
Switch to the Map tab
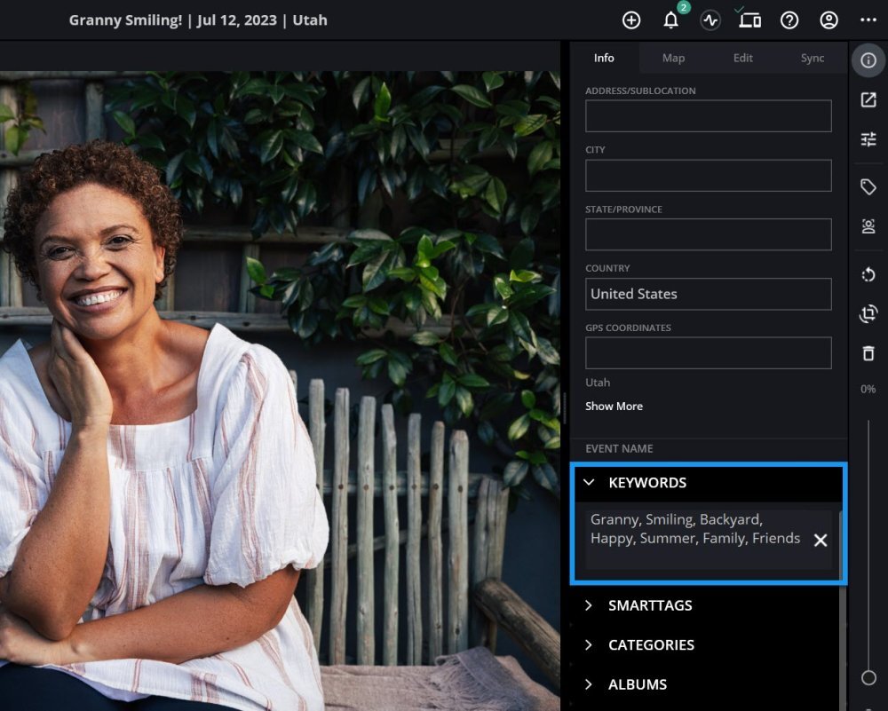pyautogui.click(x=673, y=58)
